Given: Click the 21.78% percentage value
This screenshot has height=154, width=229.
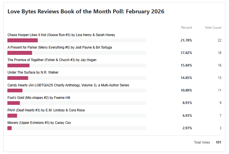Looking at the screenshot, I should pos(186,40).
